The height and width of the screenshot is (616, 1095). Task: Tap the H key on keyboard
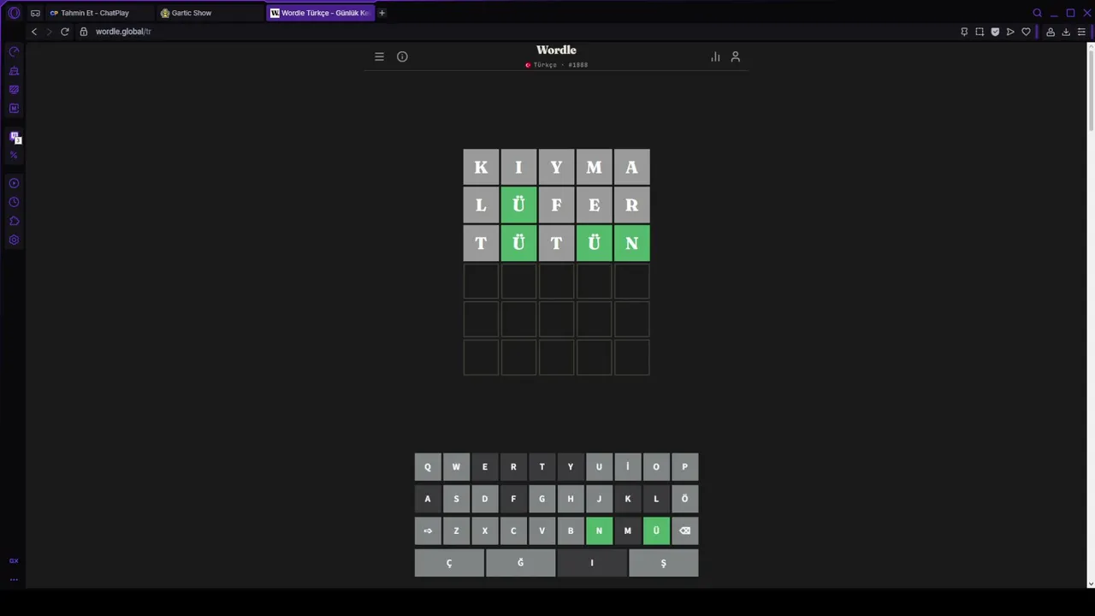(571, 499)
